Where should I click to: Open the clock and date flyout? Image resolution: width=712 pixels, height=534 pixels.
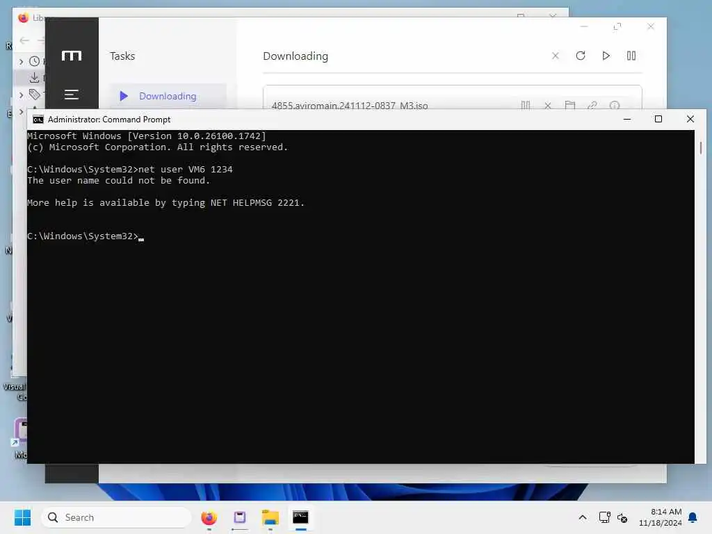pos(661,517)
